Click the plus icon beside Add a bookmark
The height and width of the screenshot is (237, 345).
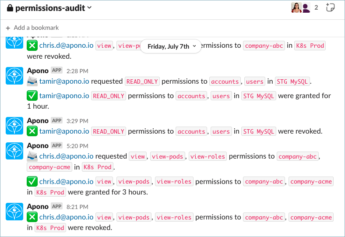(x=8, y=28)
